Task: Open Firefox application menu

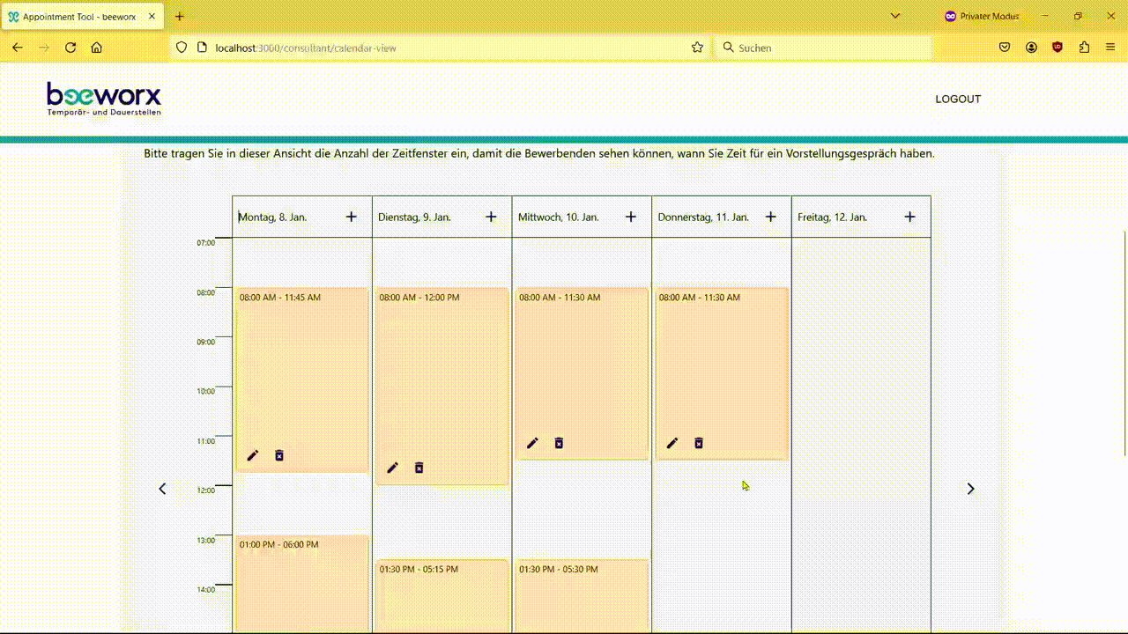Action: [x=1110, y=48]
